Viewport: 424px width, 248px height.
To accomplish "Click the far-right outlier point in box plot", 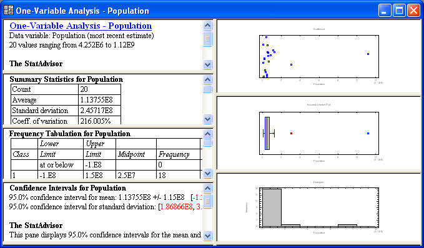I will tap(368, 133).
